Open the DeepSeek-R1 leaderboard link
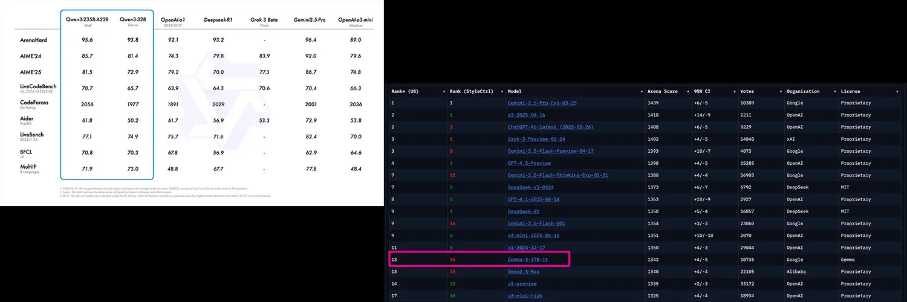The width and height of the screenshot is (907, 302). pyautogui.click(x=523, y=211)
